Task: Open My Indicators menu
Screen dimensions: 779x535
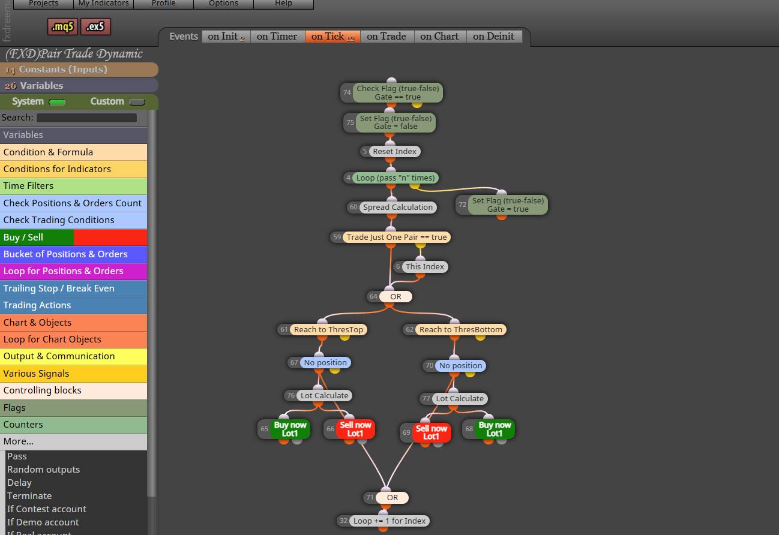Action: pyautogui.click(x=103, y=4)
